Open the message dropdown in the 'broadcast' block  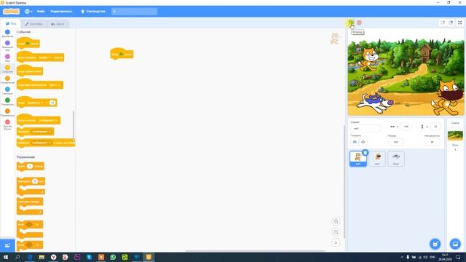pos(41,131)
